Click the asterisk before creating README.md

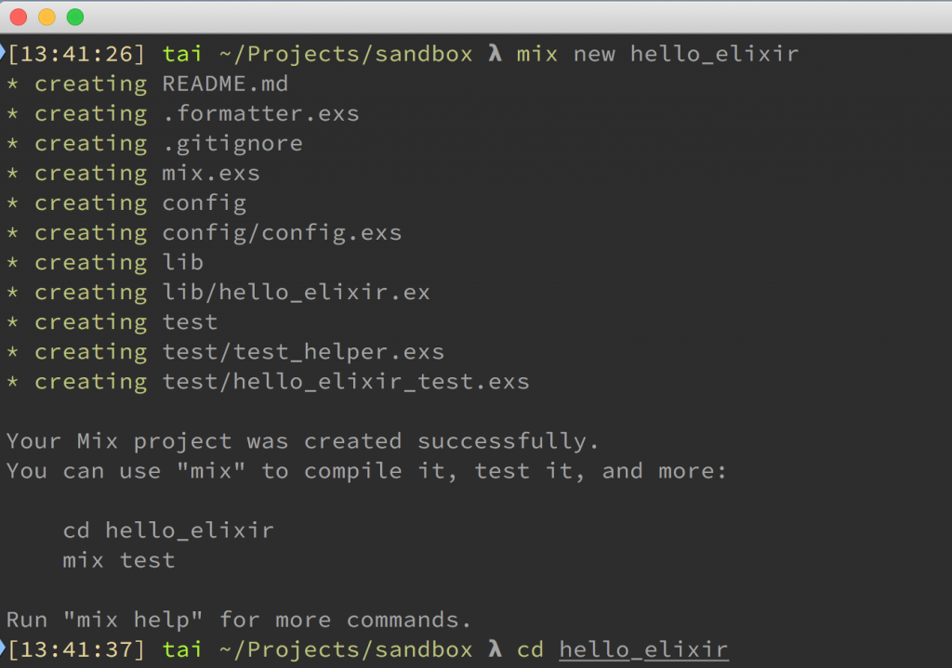coord(13,84)
